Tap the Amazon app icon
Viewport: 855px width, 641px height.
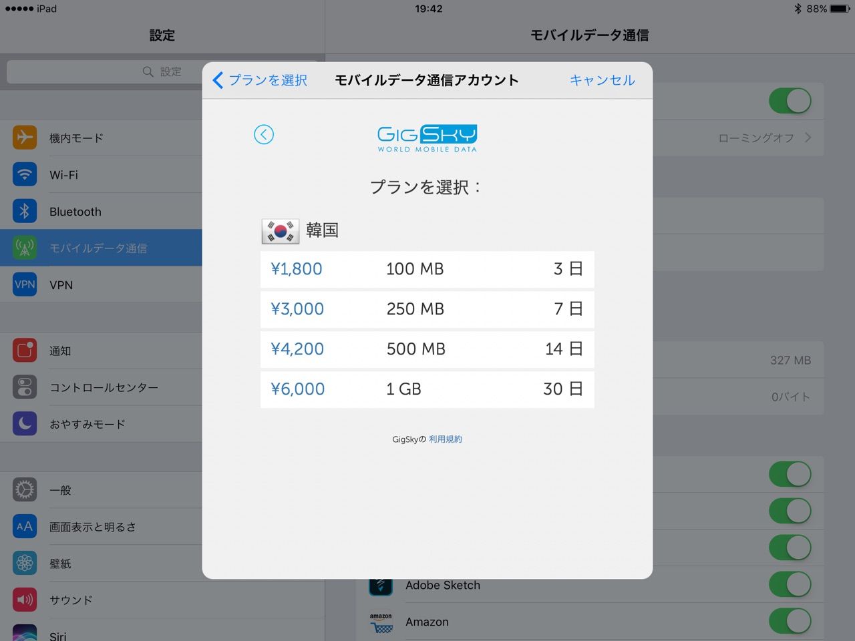click(381, 622)
